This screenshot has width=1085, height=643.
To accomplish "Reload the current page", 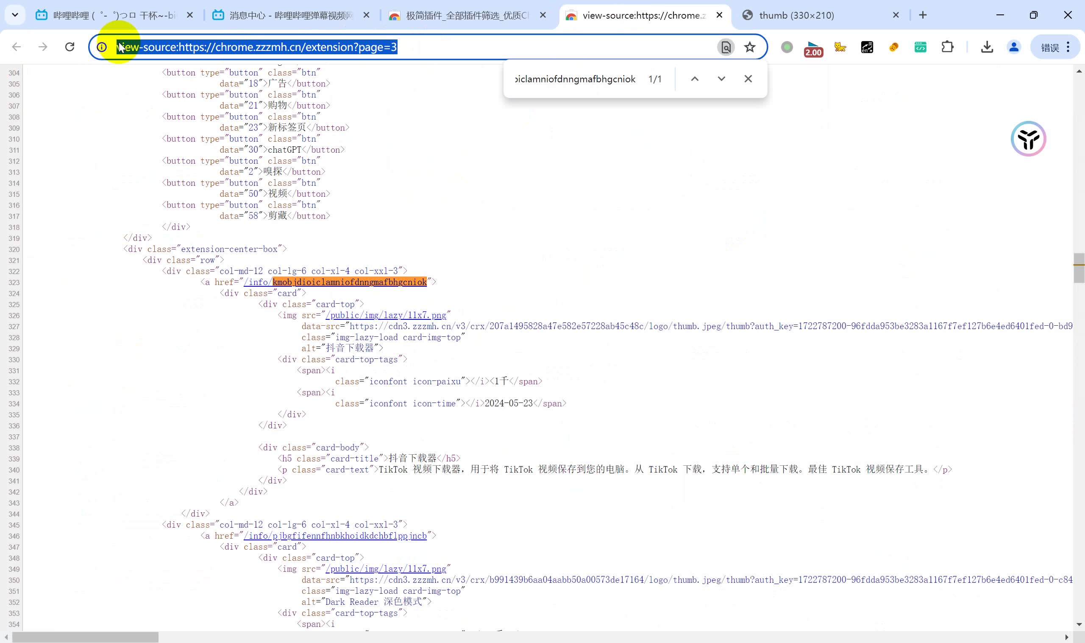I will click(x=70, y=47).
